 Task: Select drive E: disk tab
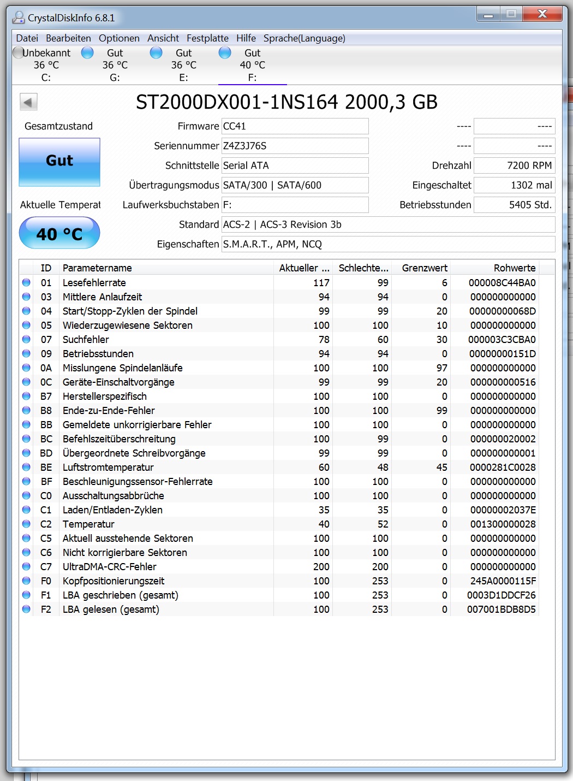point(184,65)
